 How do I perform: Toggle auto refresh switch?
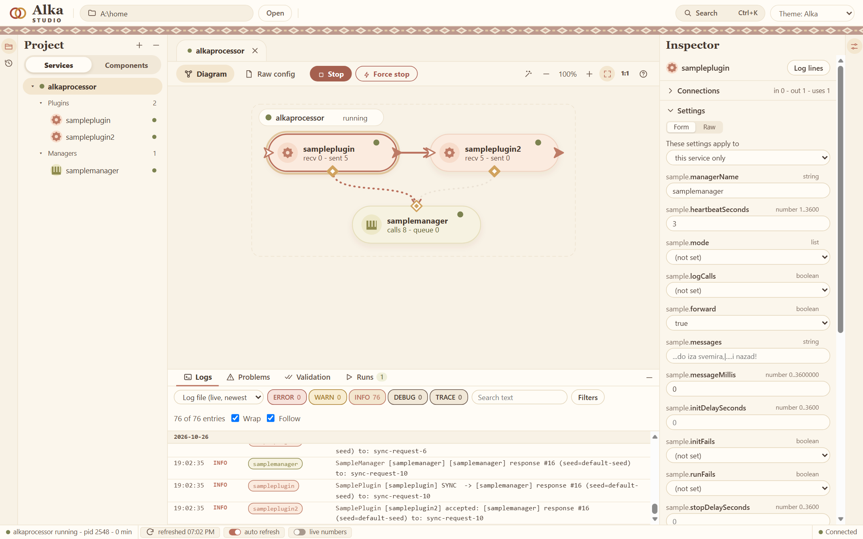point(235,532)
